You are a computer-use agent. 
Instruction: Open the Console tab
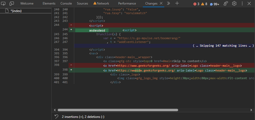(x=66, y=3)
